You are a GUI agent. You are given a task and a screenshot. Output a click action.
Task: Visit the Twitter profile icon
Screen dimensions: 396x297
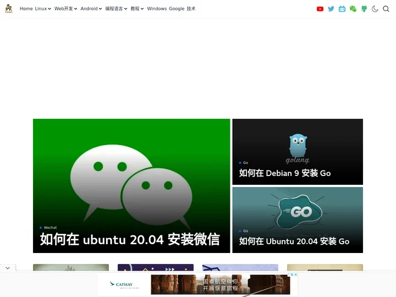point(331,9)
